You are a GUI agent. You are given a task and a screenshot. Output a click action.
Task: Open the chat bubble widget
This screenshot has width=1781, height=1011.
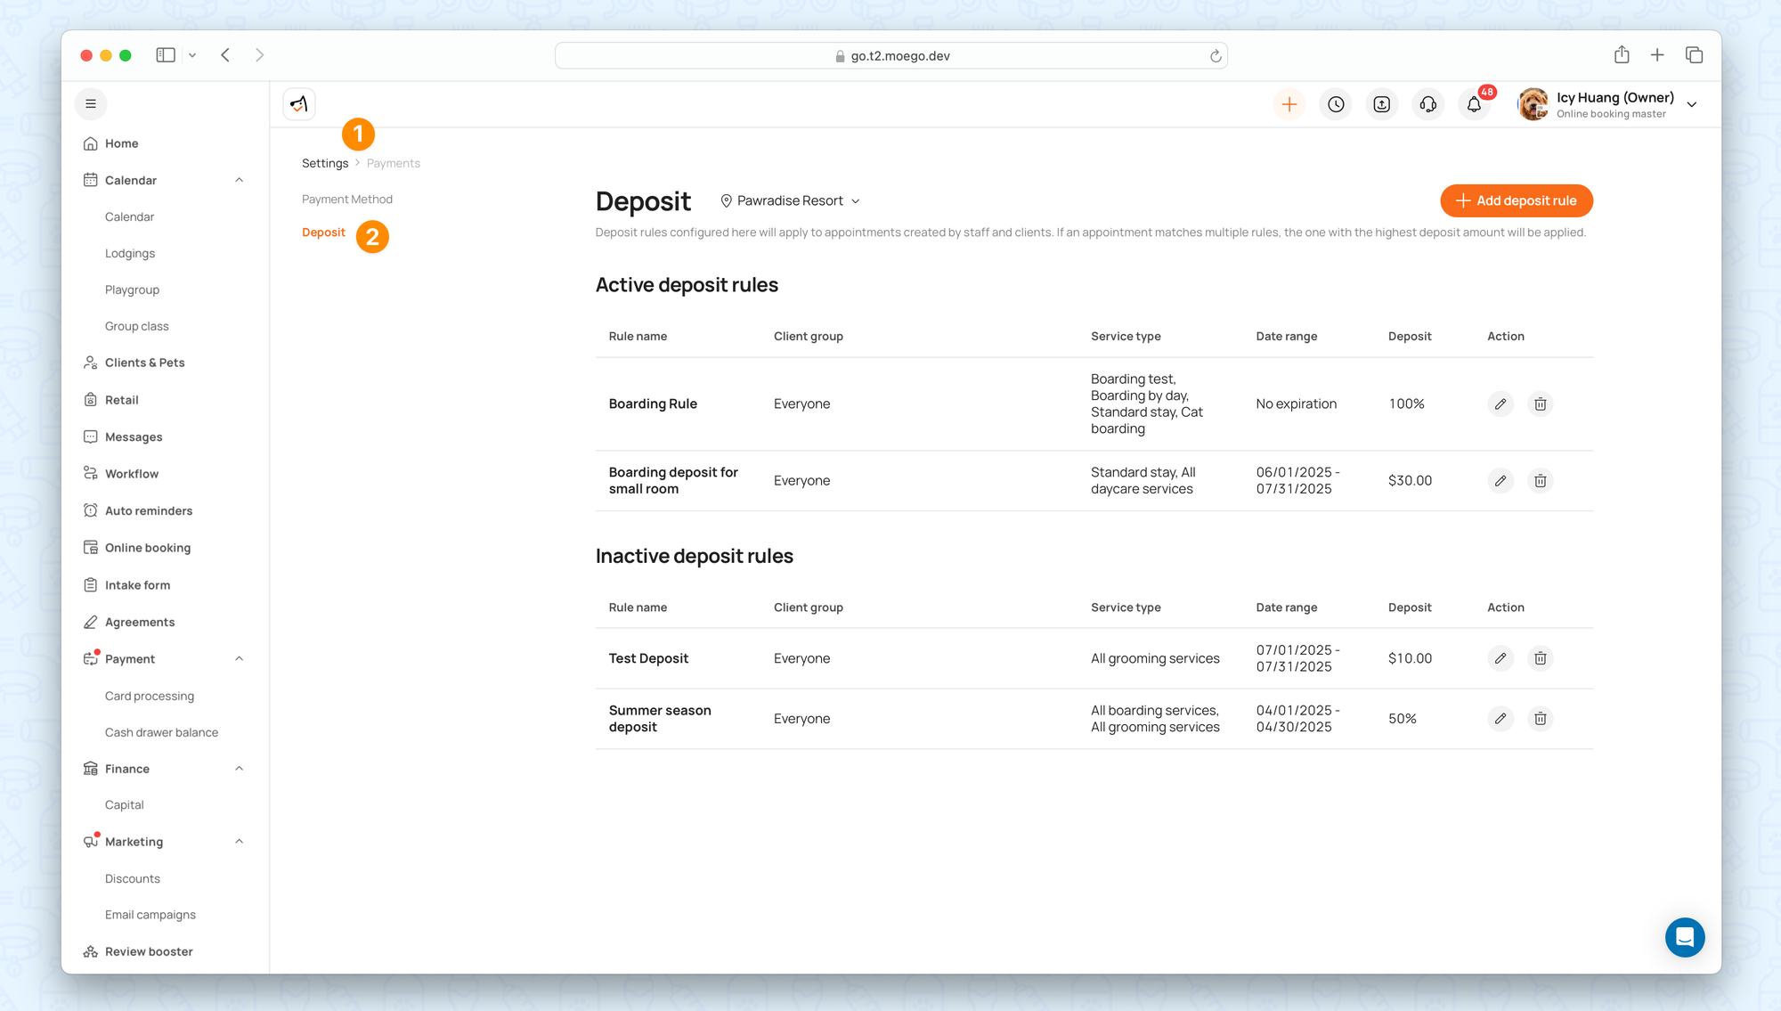1684,937
